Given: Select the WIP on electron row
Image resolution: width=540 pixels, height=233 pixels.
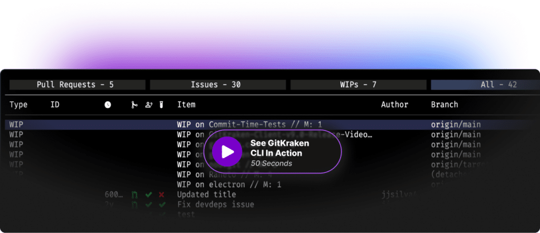Looking at the screenshot, I should [x=229, y=185].
